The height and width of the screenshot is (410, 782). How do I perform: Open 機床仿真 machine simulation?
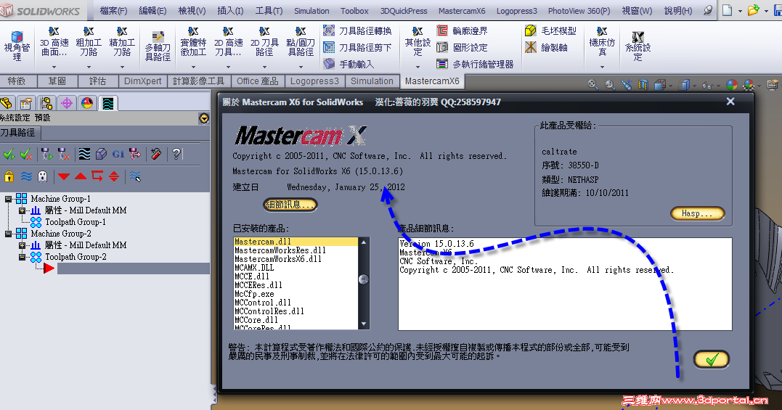pyautogui.click(x=602, y=42)
